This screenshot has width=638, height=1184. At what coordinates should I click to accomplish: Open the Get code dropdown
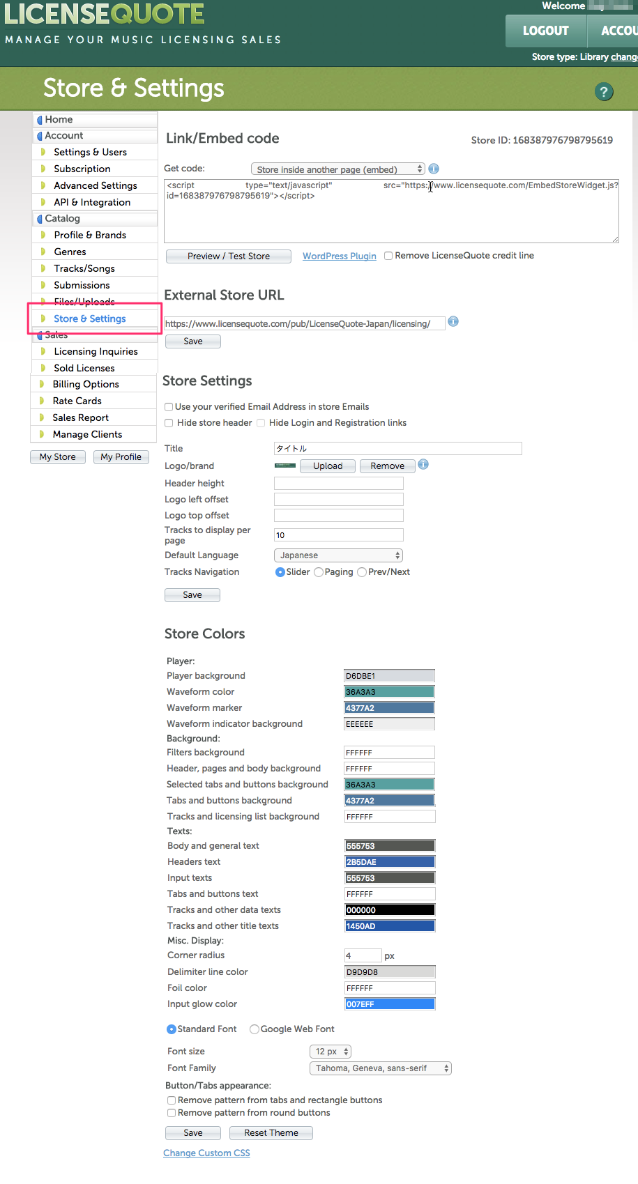[337, 169]
